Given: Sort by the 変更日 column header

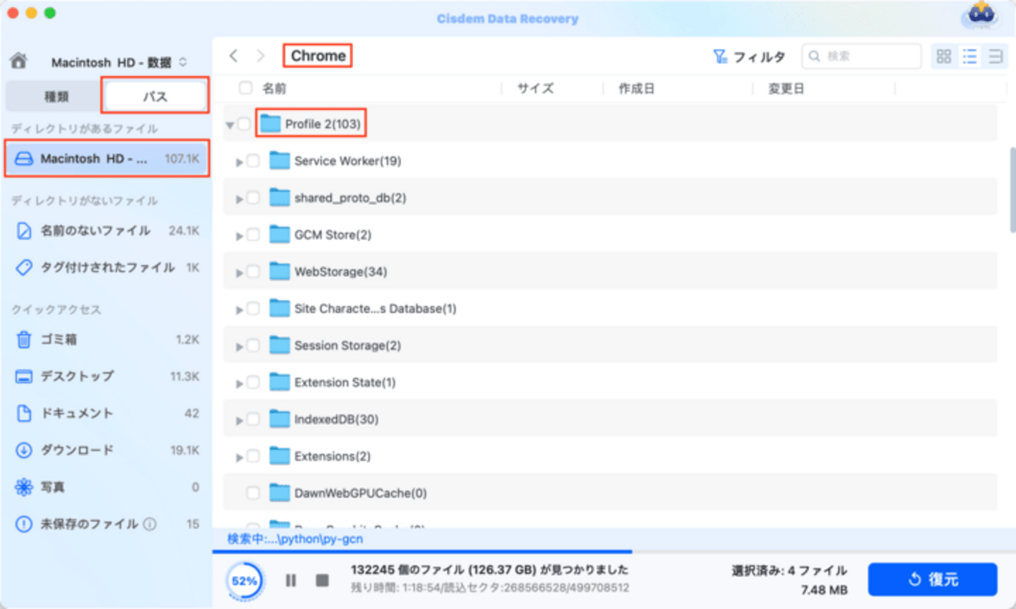Looking at the screenshot, I should [786, 88].
